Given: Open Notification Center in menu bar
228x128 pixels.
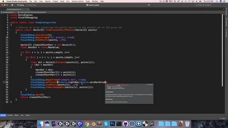Looking at the screenshot, I should click(x=224, y=1).
